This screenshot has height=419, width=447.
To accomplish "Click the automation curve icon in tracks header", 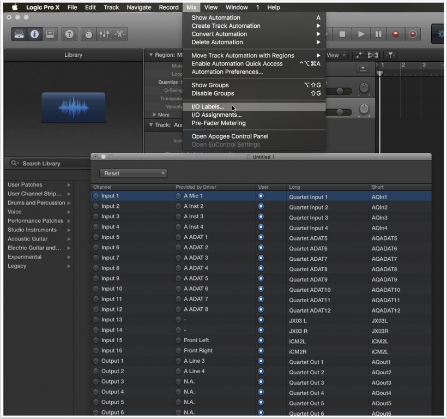I will 359,55.
